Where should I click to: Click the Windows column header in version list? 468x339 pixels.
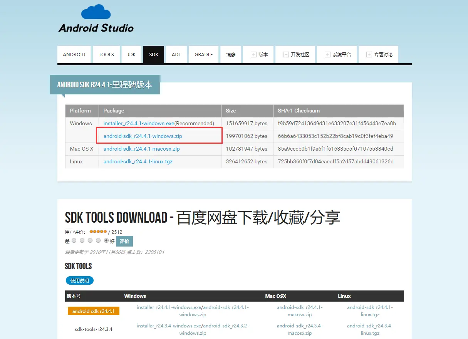point(135,296)
